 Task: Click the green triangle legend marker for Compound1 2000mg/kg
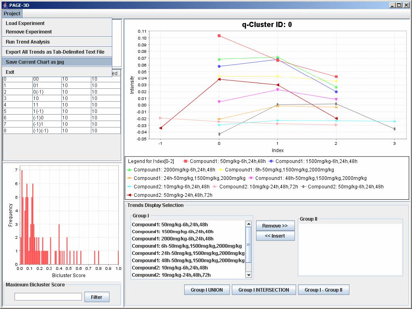[x=129, y=170]
